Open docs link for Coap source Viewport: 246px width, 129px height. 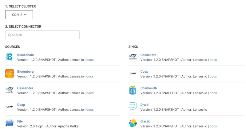tap(90, 109)
